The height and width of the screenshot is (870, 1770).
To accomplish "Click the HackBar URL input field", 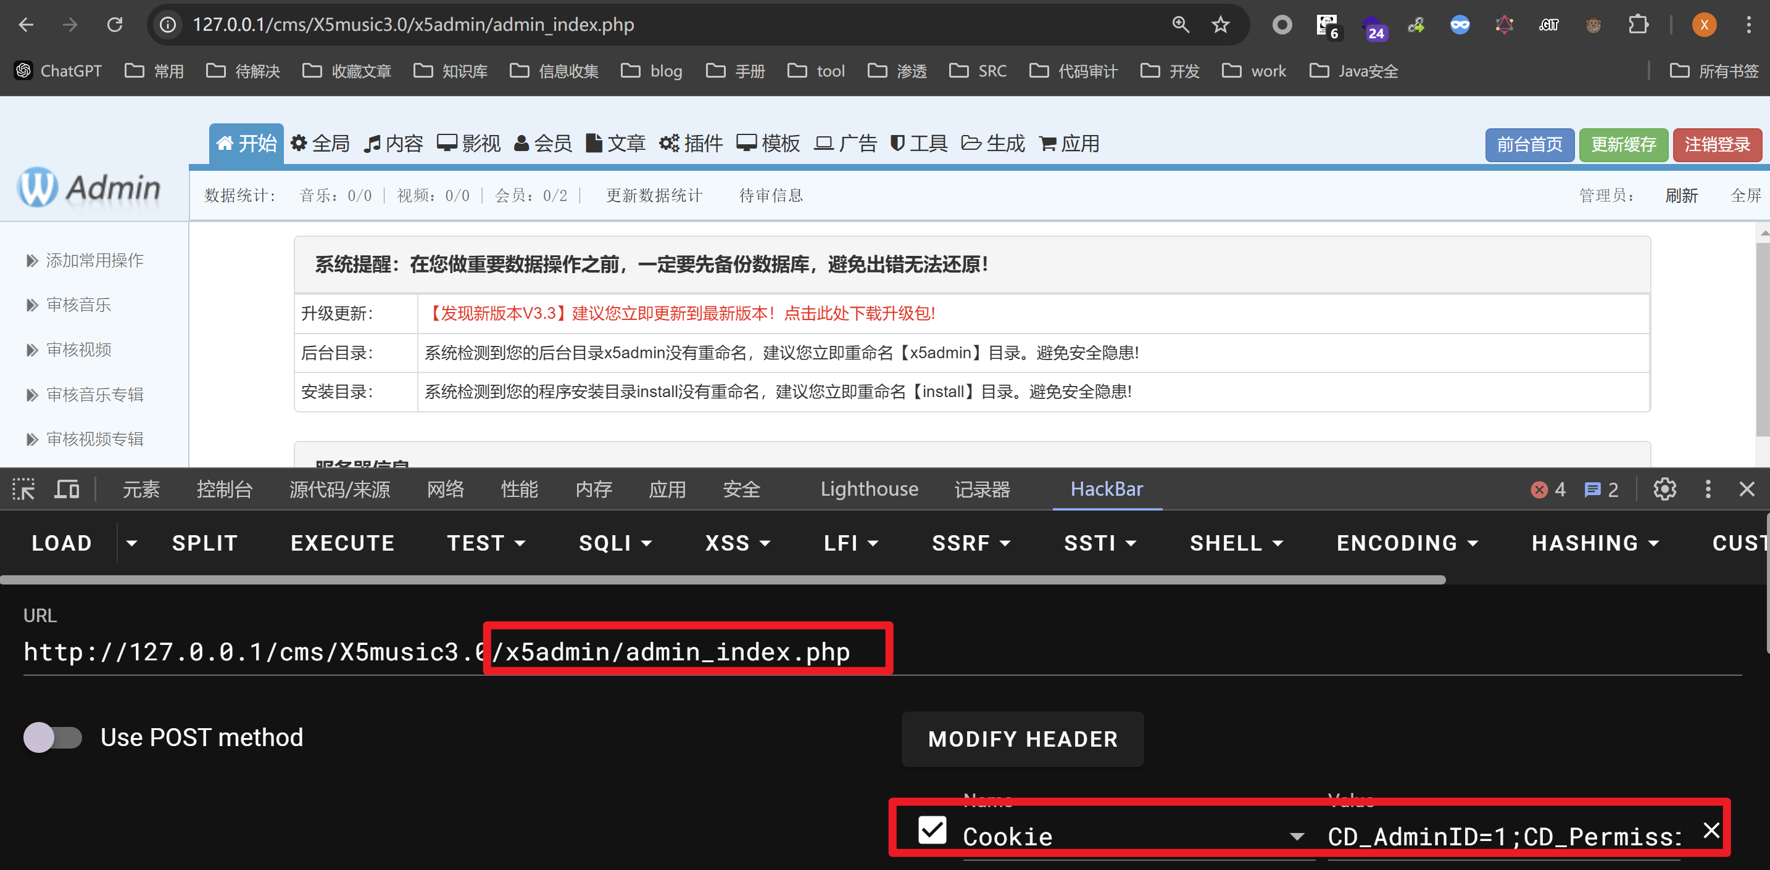I will (x=883, y=652).
